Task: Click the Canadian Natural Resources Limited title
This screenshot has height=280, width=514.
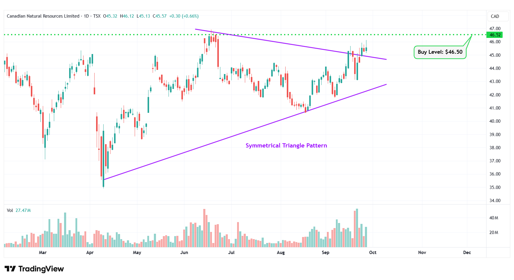Action: [x=43, y=16]
